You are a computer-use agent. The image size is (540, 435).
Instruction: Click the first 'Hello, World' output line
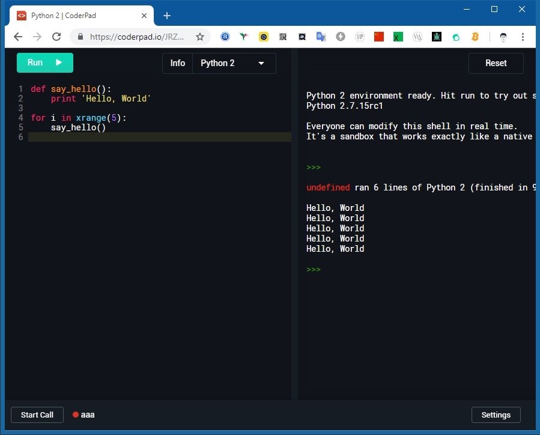(335, 208)
